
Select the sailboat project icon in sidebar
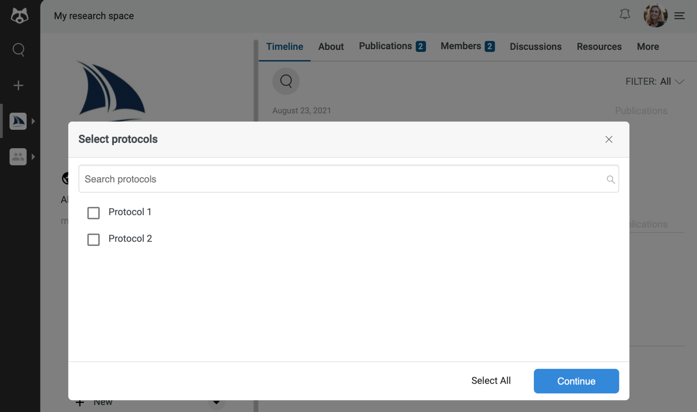click(18, 121)
